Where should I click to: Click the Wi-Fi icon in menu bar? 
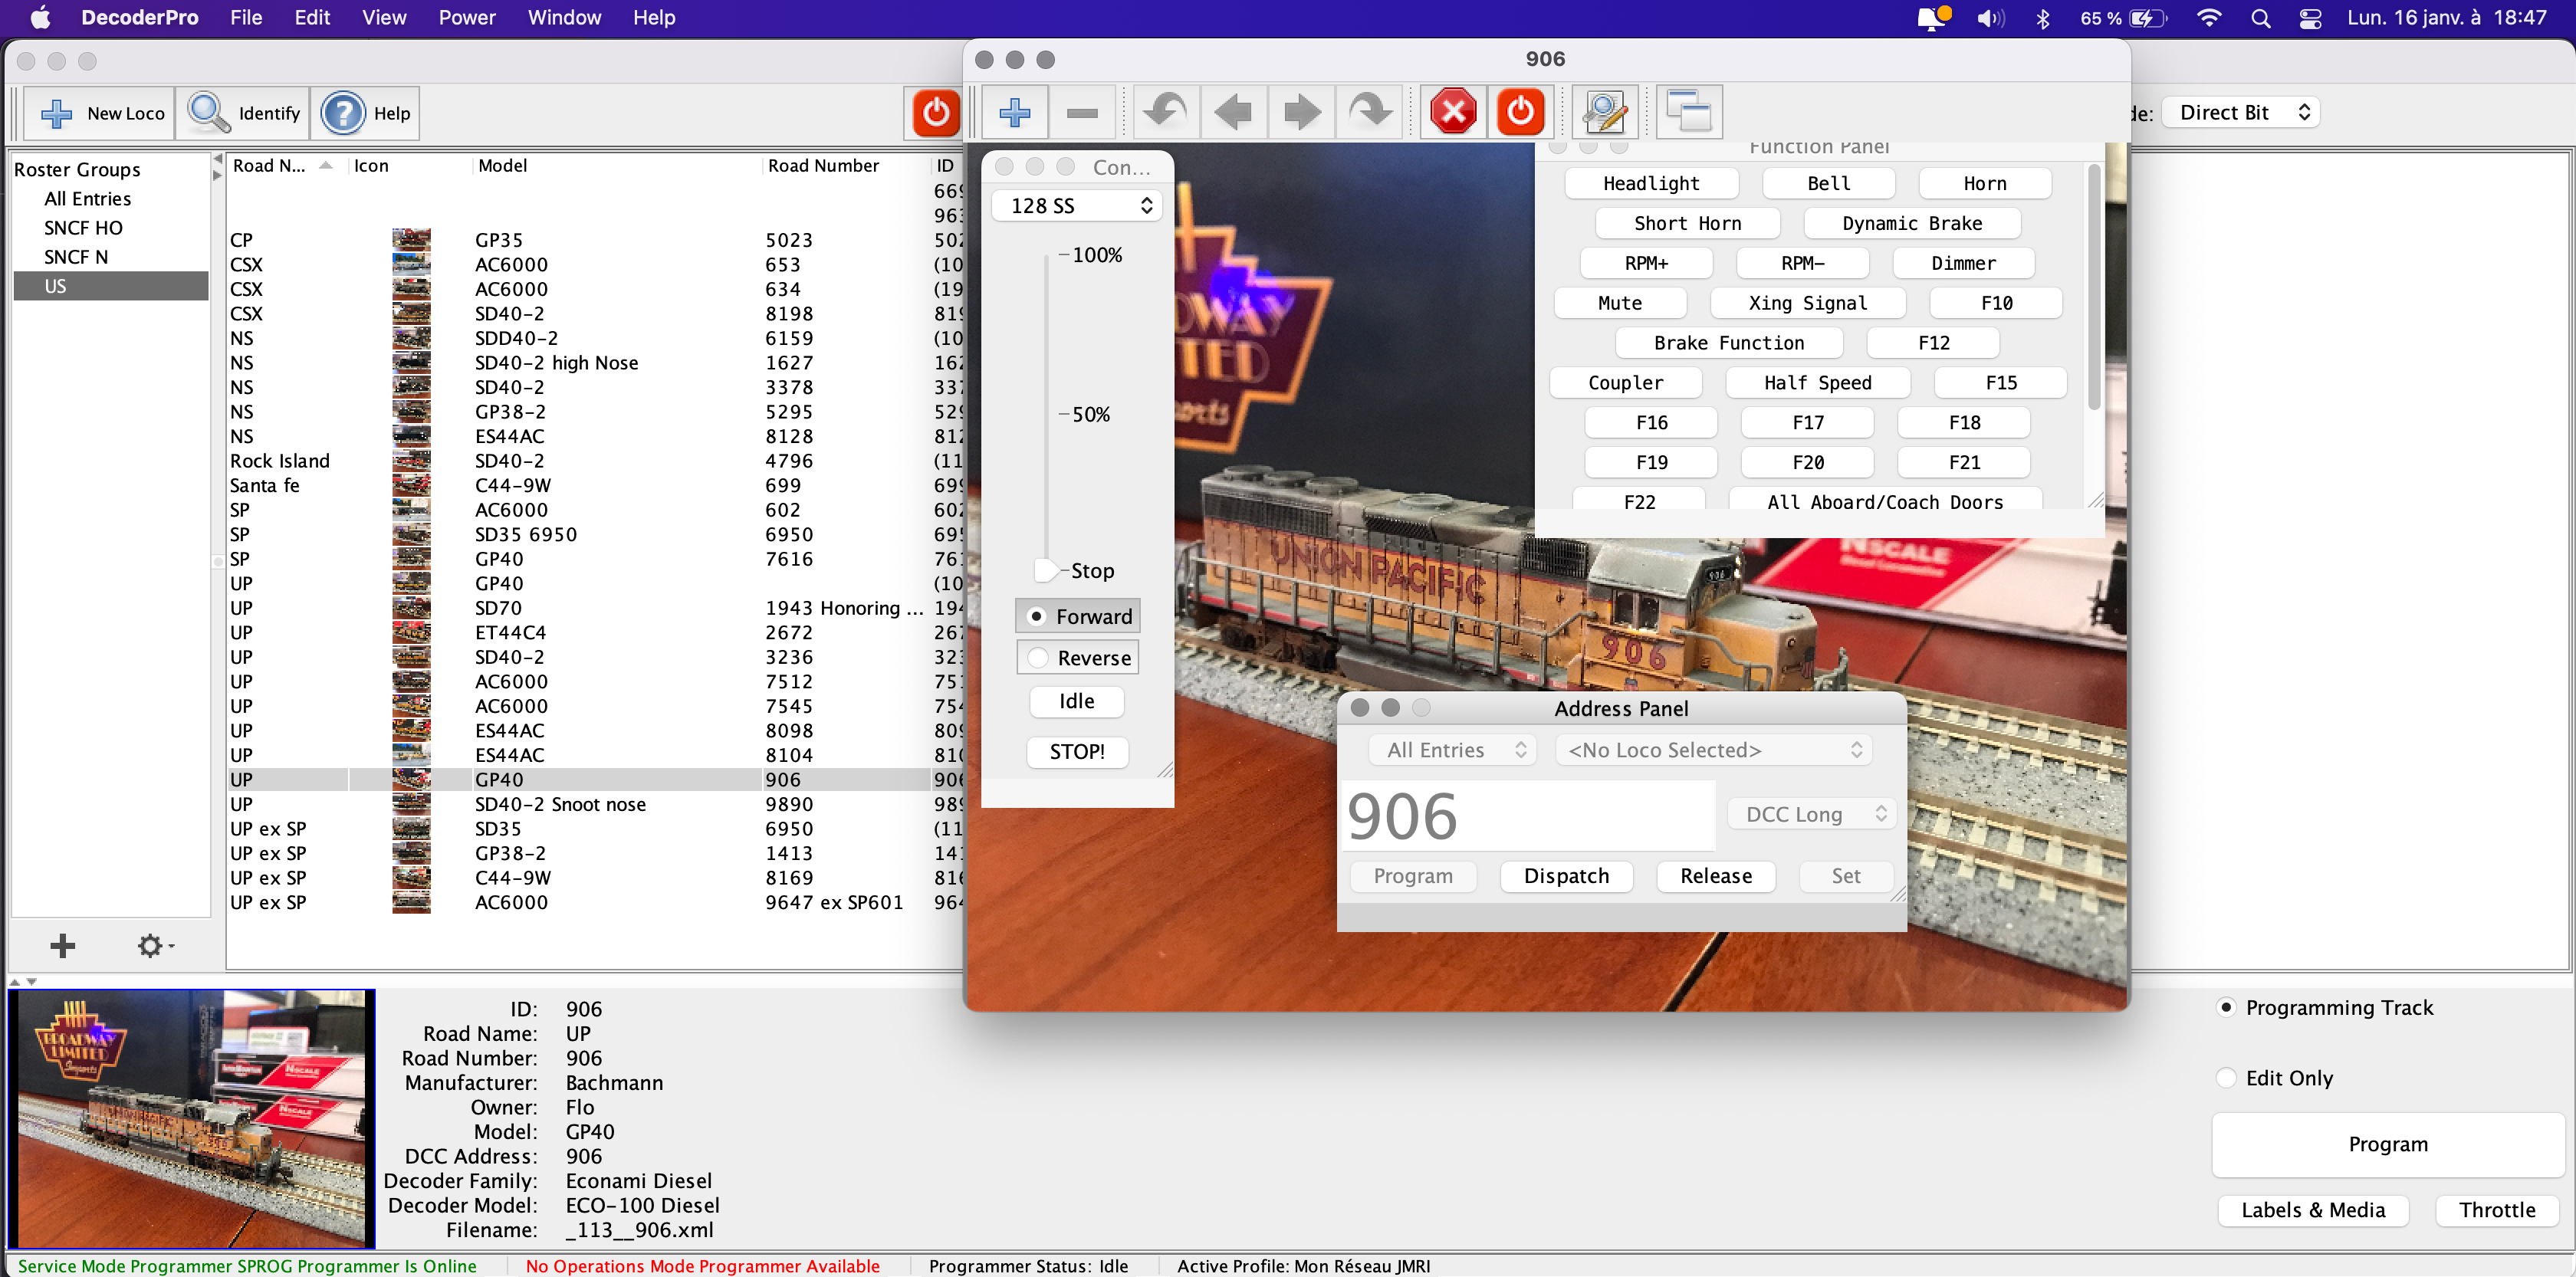[x=2208, y=18]
